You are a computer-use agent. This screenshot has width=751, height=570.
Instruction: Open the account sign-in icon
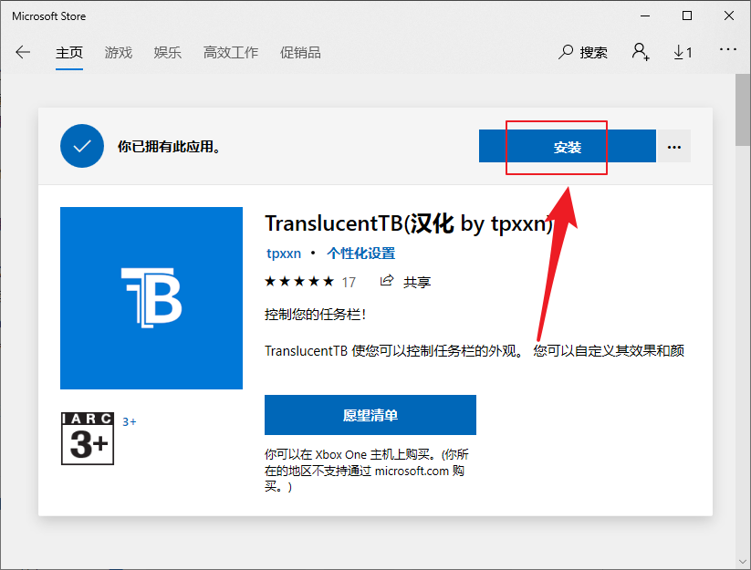(641, 52)
